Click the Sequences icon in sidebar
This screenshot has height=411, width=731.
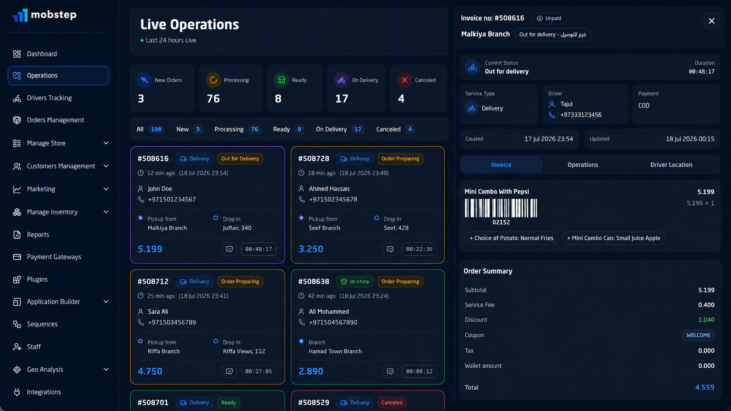(x=17, y=324)
